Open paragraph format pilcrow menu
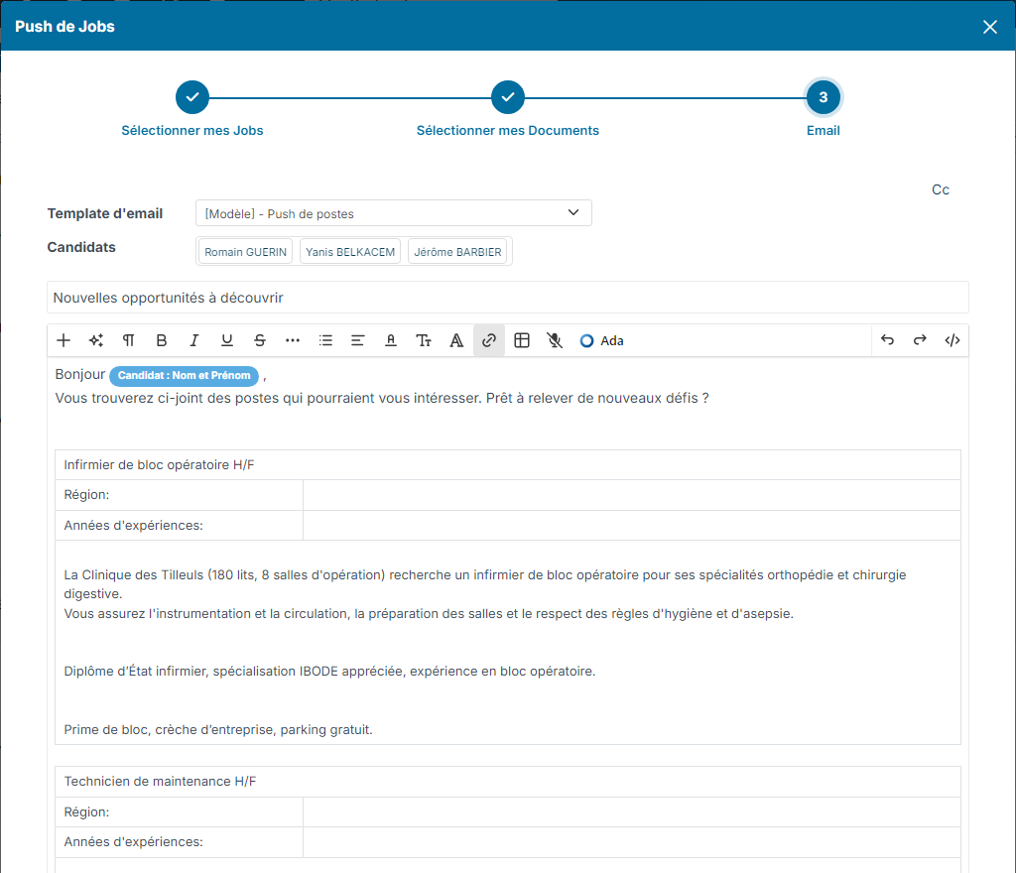The image size is (1016, 873). pos(128,340)
